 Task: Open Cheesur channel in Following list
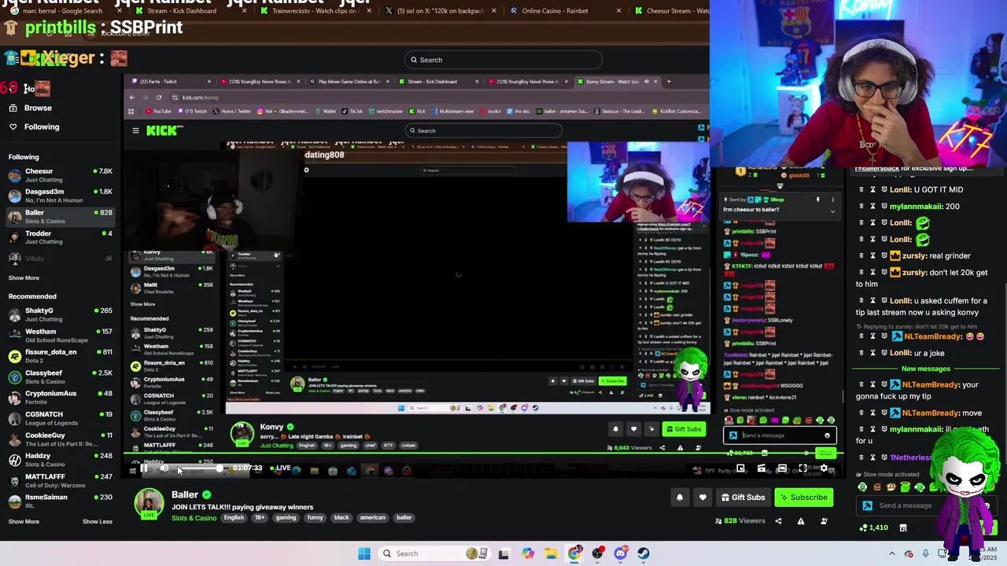tap(60, 175)
